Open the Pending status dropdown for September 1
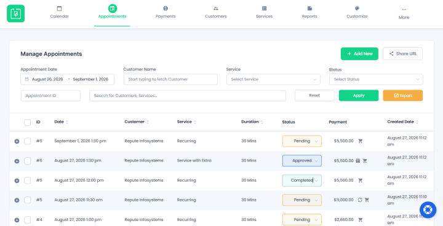 click(x=301, y=141)
